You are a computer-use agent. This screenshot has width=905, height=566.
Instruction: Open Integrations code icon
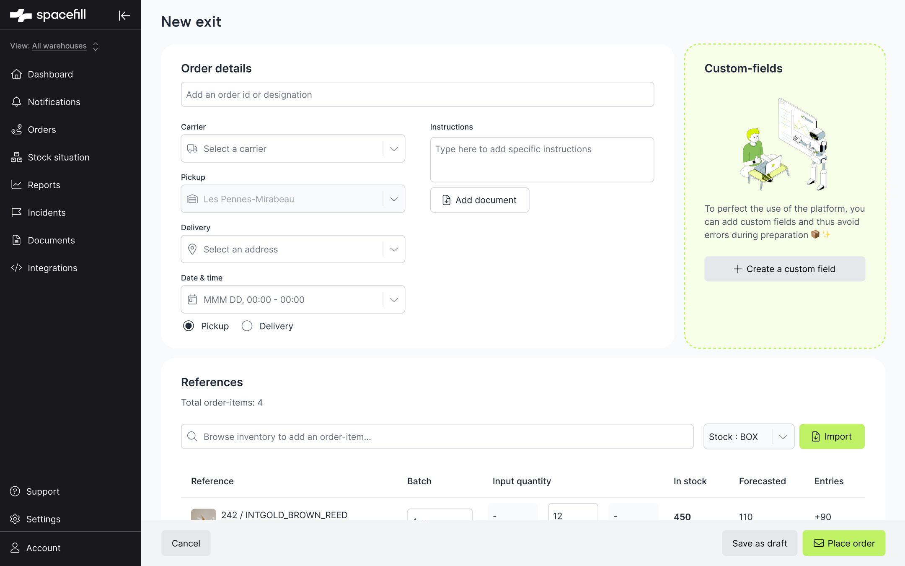[16, 268]
